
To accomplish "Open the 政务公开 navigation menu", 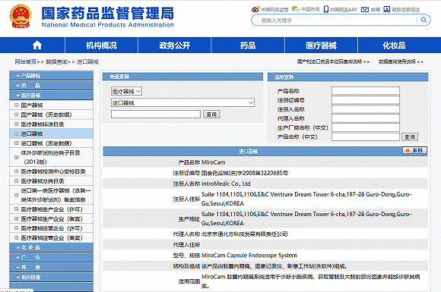I will [x=174, y=46].
